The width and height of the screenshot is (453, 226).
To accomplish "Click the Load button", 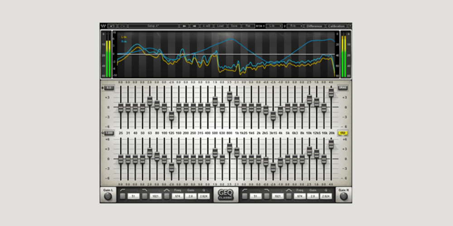I will (221, 26).
